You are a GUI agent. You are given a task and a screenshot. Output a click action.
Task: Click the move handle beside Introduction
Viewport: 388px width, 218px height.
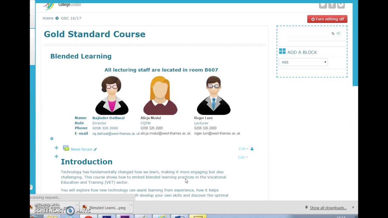coord(56,156)
